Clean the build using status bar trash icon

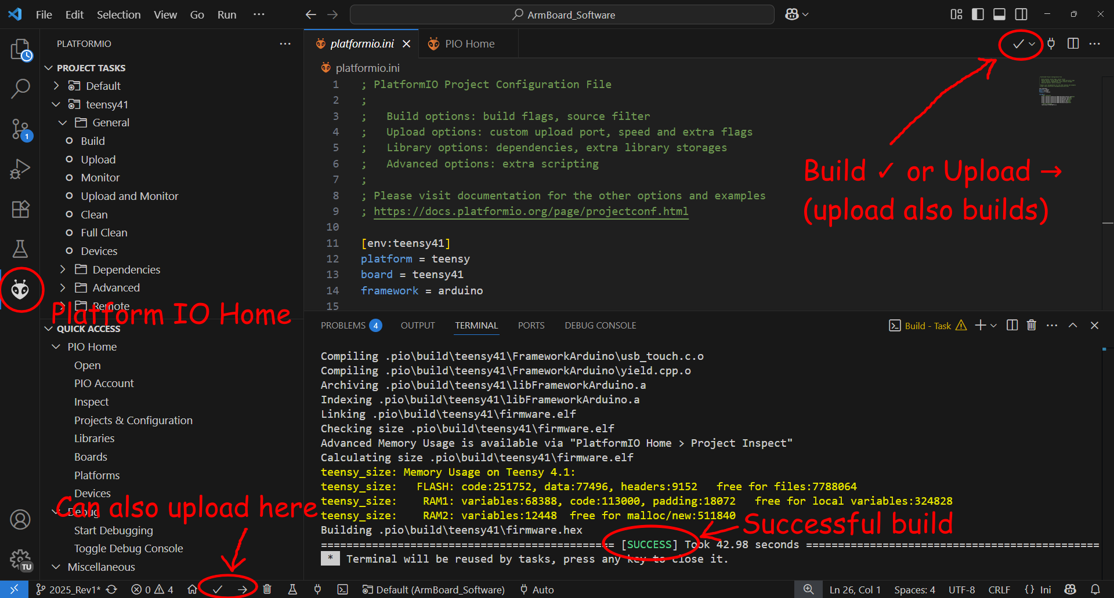pos(267,589)
